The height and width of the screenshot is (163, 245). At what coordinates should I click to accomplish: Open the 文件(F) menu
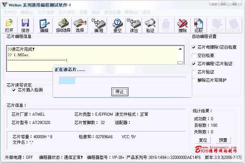pos(10,12)
